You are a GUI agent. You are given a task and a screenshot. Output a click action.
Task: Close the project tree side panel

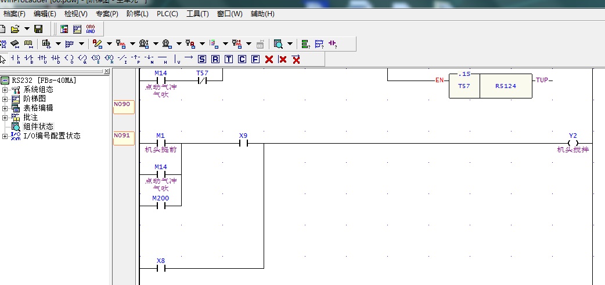(106, 72)
